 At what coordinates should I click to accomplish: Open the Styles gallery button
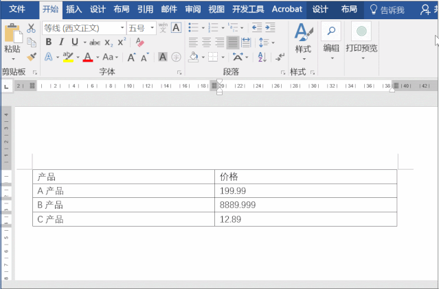point(303,42)
